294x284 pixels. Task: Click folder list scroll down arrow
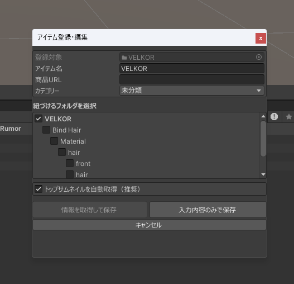[x=263, y=174]
